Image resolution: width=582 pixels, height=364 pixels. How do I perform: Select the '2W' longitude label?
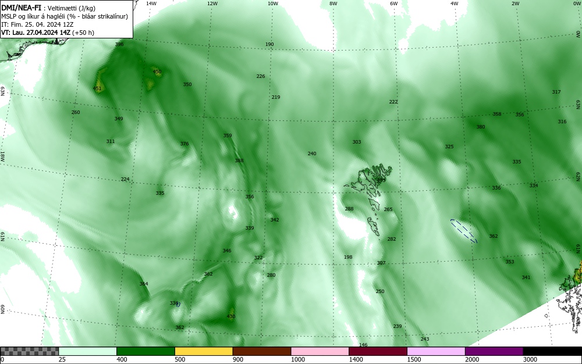point(515,3)
